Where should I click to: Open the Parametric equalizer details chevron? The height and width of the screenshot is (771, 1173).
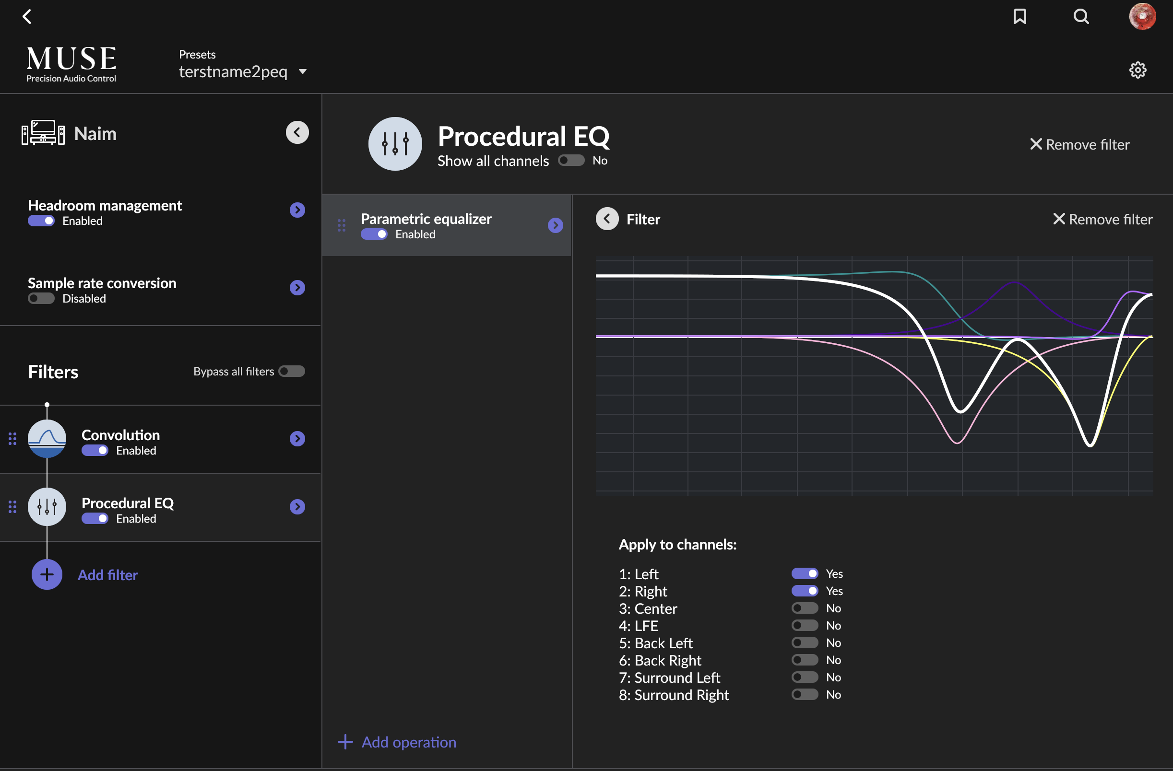pyautogui.click(x=555, y=225)
